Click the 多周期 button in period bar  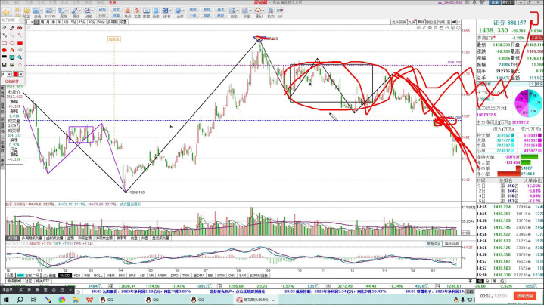pyautogui.click(x=112, y=22)
